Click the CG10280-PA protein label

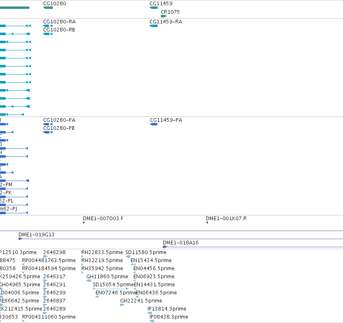pyautogui.click(x=59, y=120)
